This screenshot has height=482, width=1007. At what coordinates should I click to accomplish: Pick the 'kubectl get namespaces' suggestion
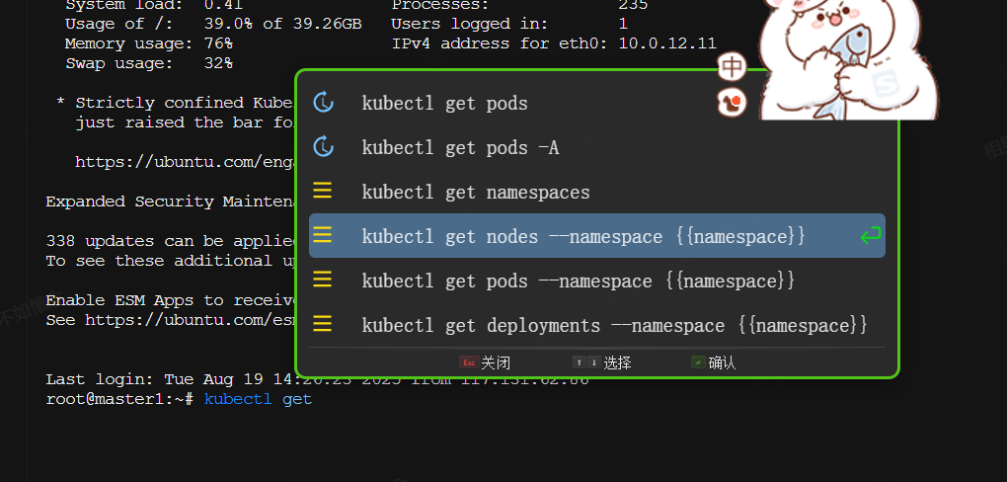(x=476, y=192)
